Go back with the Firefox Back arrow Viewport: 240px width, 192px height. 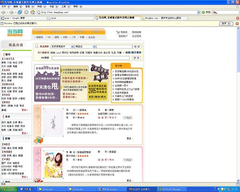pyautogui.click(x=3, y=12)
